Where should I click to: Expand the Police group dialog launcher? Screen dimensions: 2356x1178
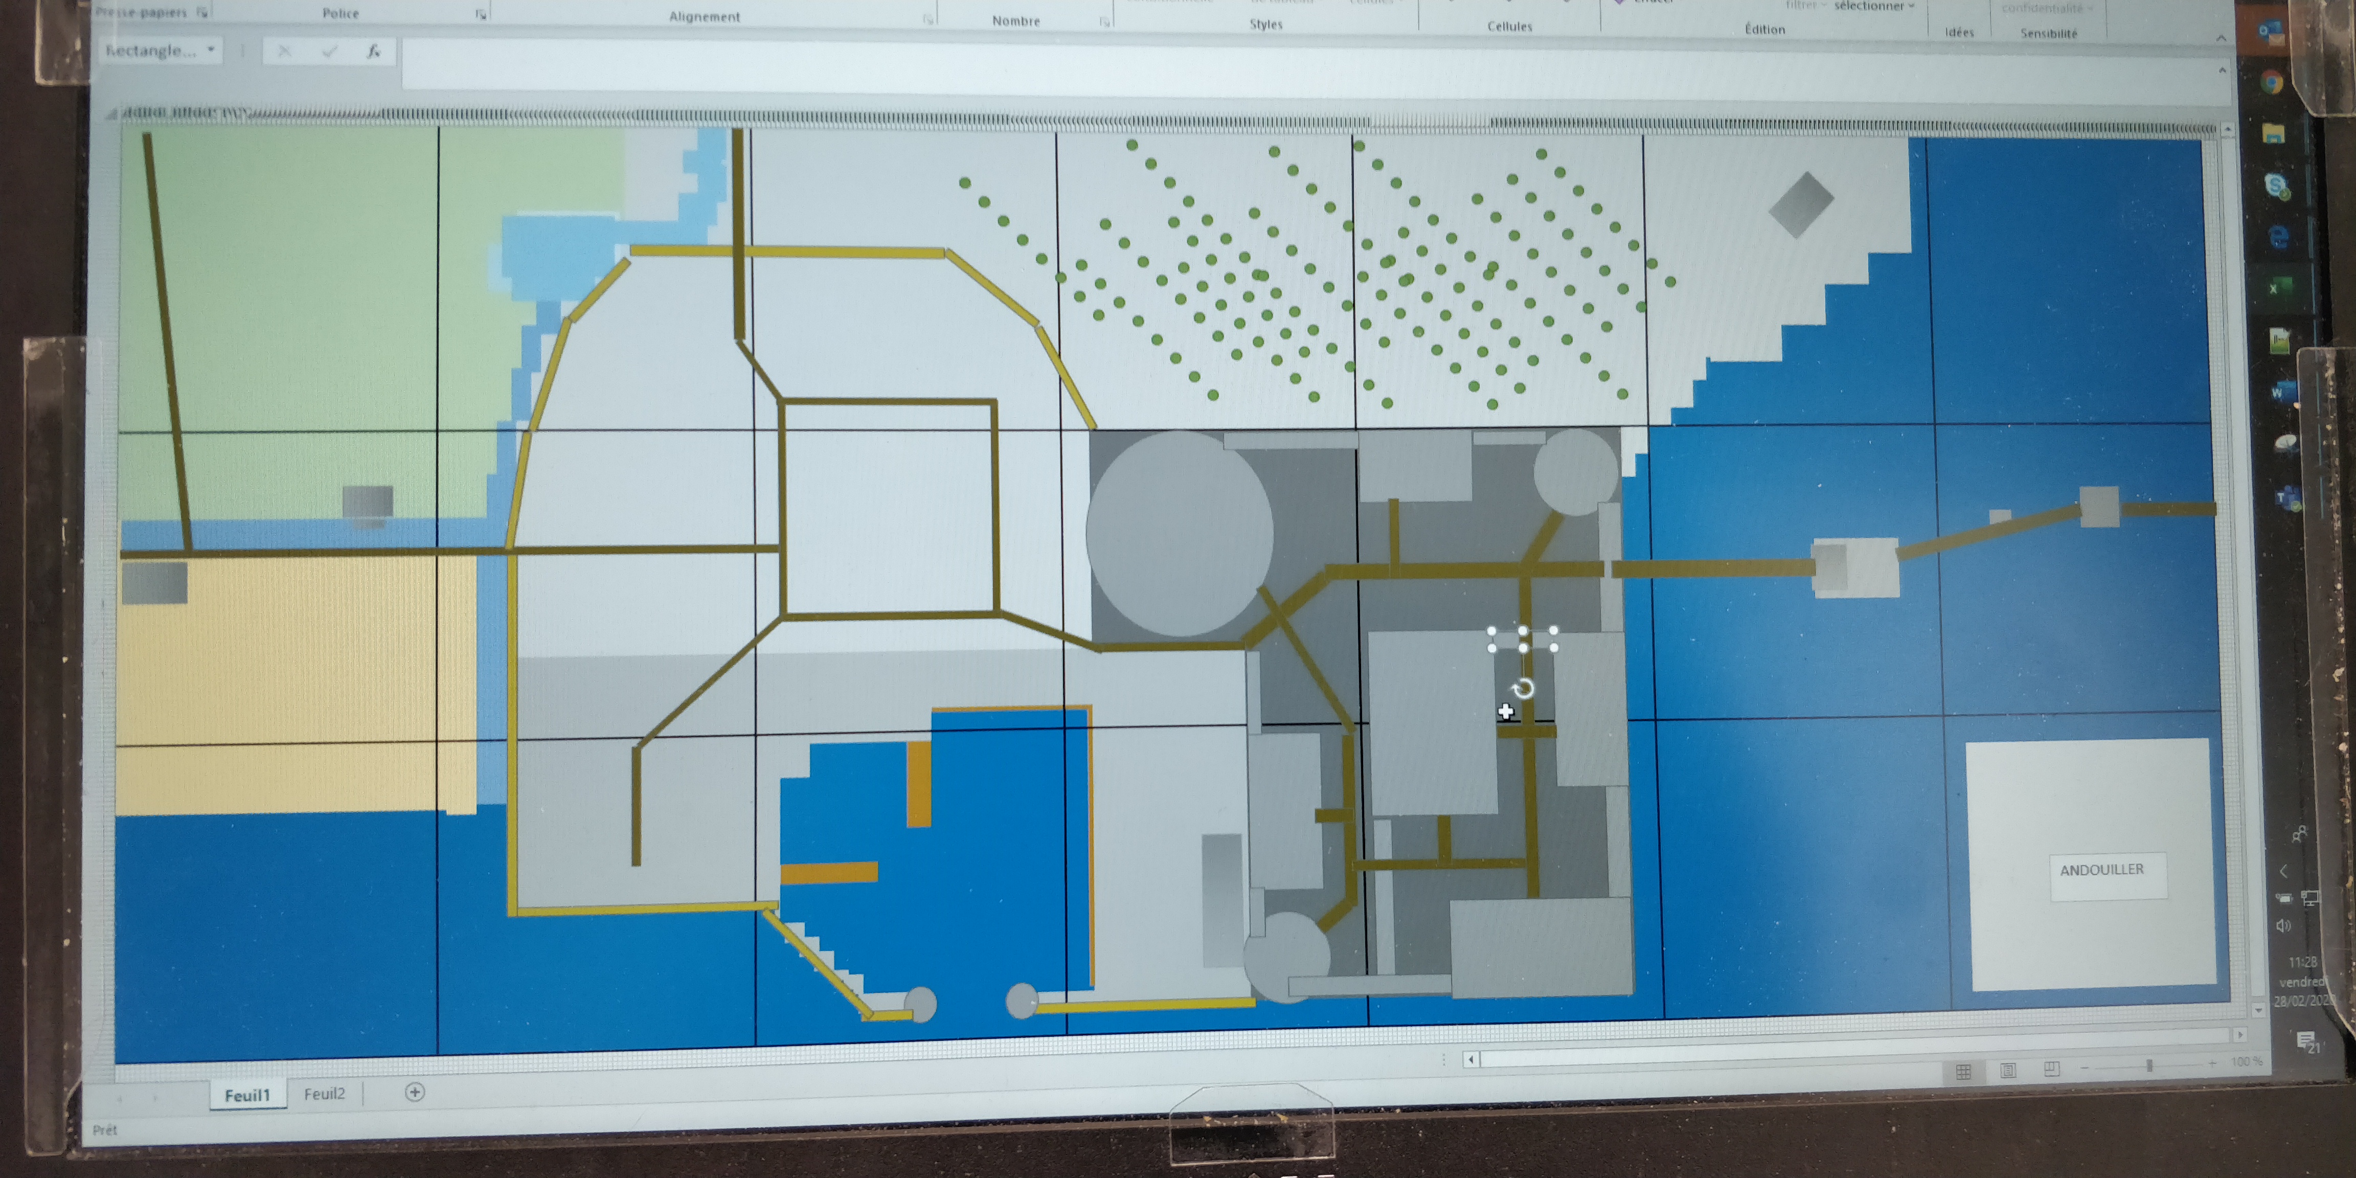[x=480, y=15]
